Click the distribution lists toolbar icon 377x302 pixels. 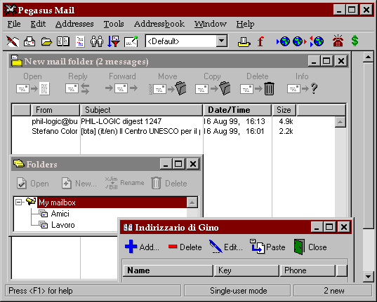80,41
